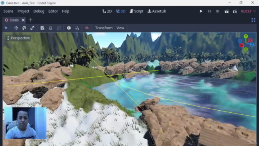Close the Oasis scene tab
The width and height of the screenshot is (259, 146).
23,20
